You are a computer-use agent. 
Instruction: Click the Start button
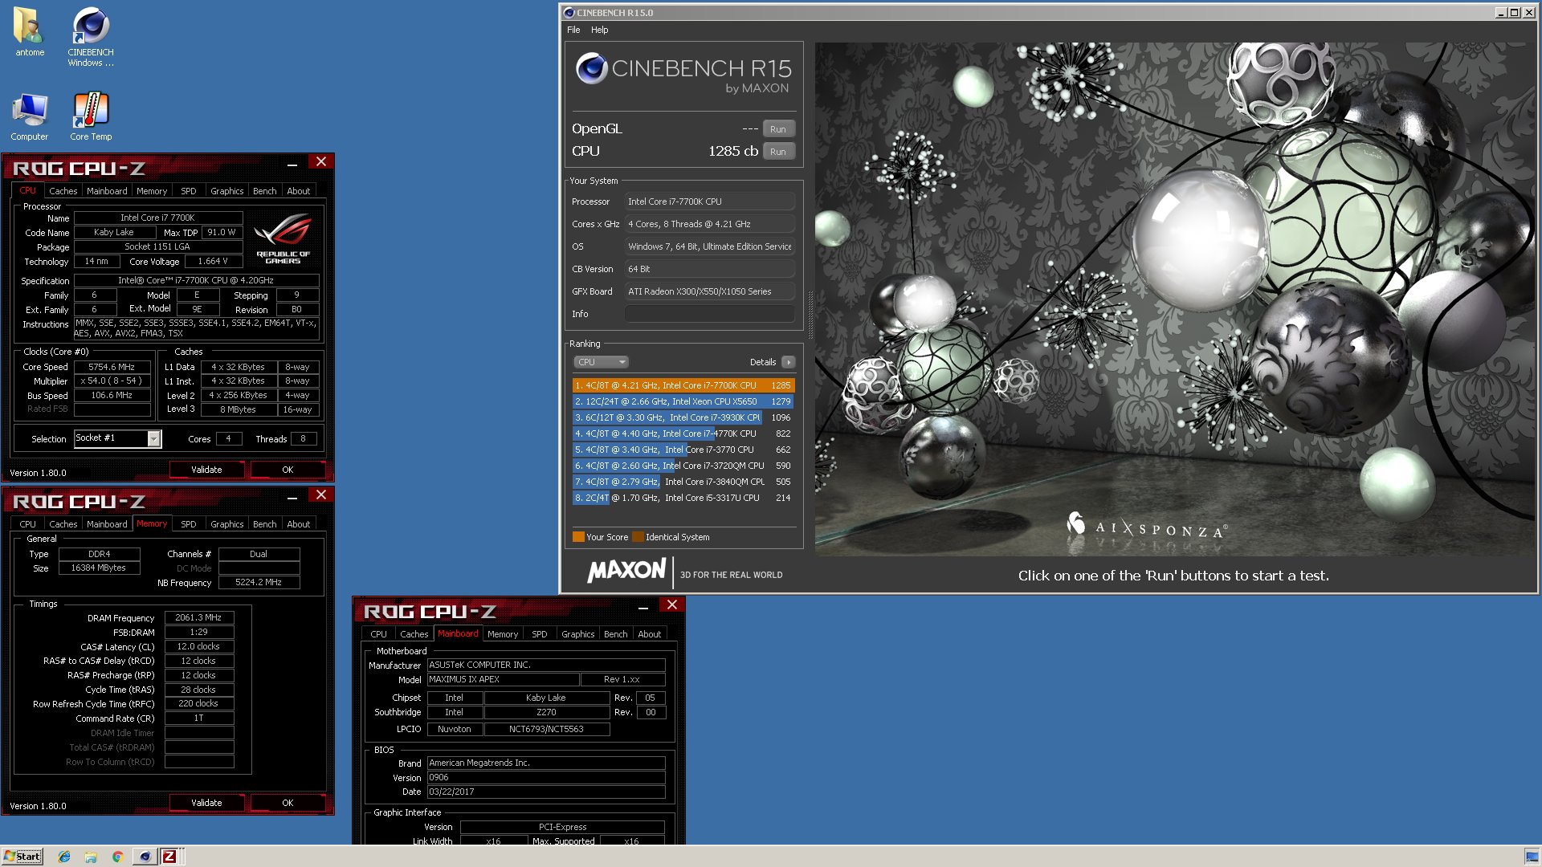22,857
